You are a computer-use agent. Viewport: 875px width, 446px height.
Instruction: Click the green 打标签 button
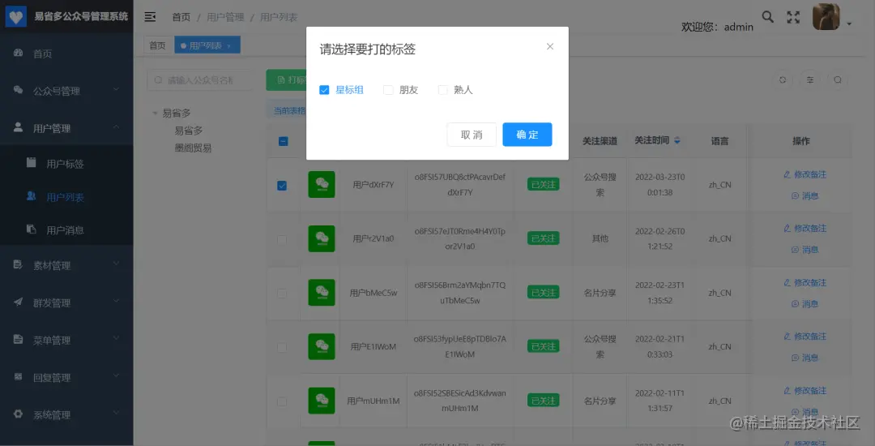coord(286,80)
